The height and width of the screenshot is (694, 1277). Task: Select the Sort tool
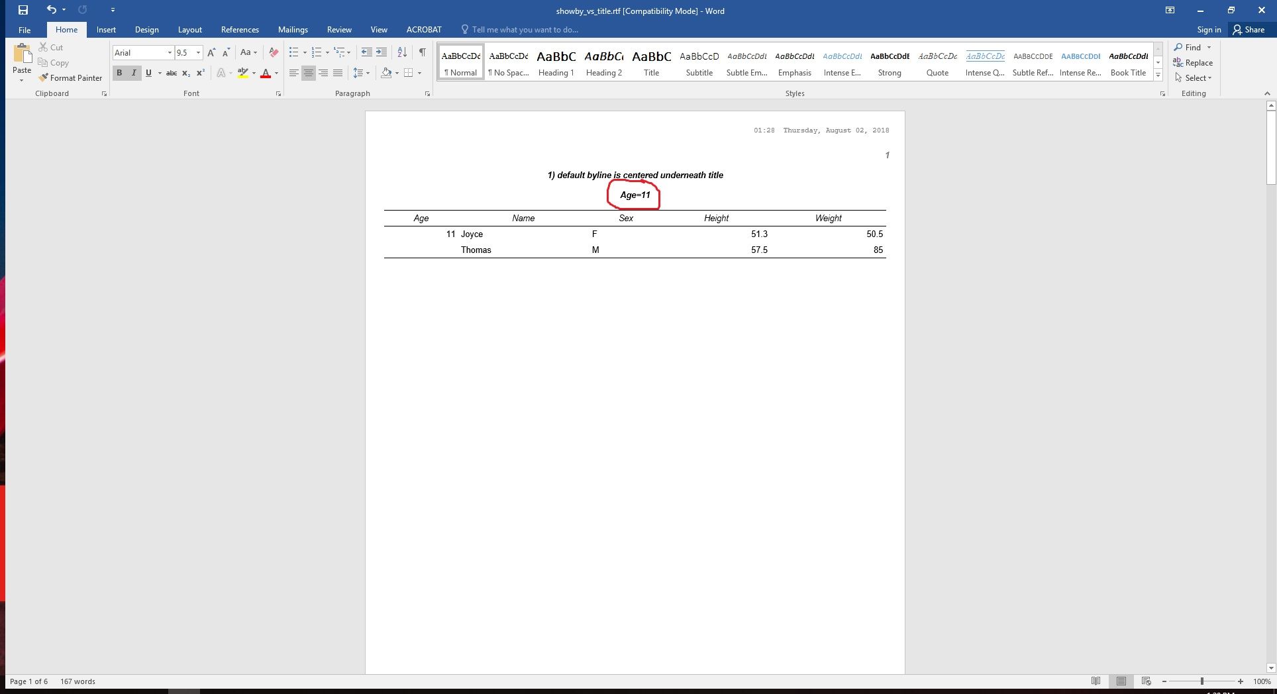click(401, 52)
